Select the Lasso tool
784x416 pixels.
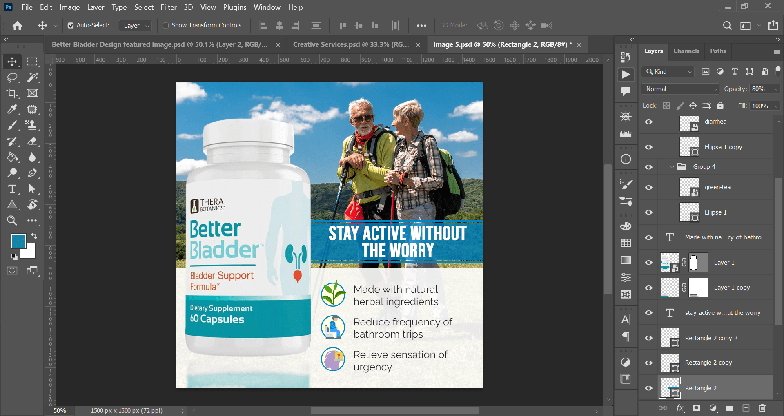tap(12, 77)
